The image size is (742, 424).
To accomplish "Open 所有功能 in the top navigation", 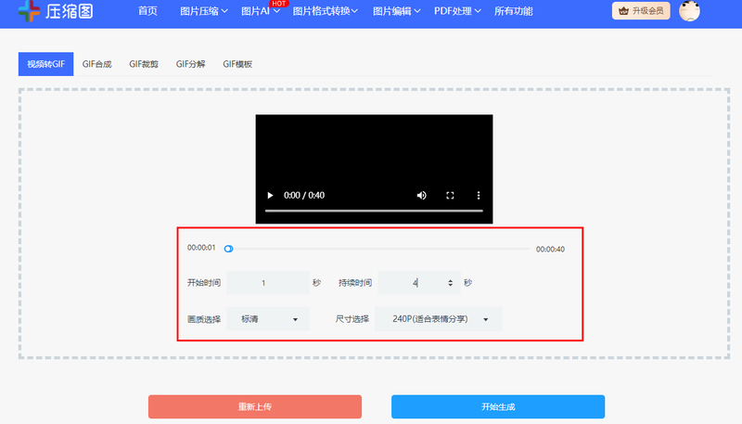I will tap(514, 11).
